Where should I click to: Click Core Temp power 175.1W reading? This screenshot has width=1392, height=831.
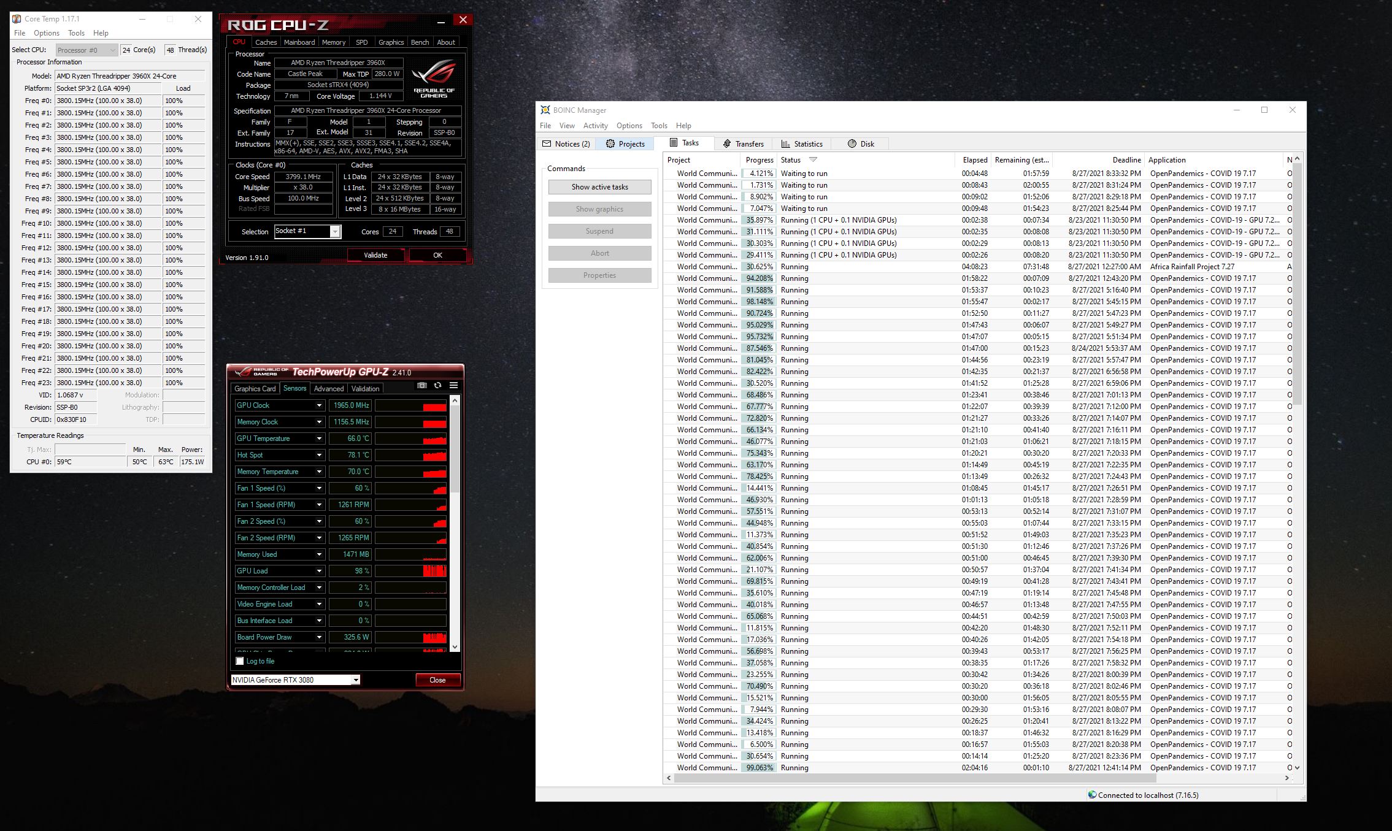(192, 462)
